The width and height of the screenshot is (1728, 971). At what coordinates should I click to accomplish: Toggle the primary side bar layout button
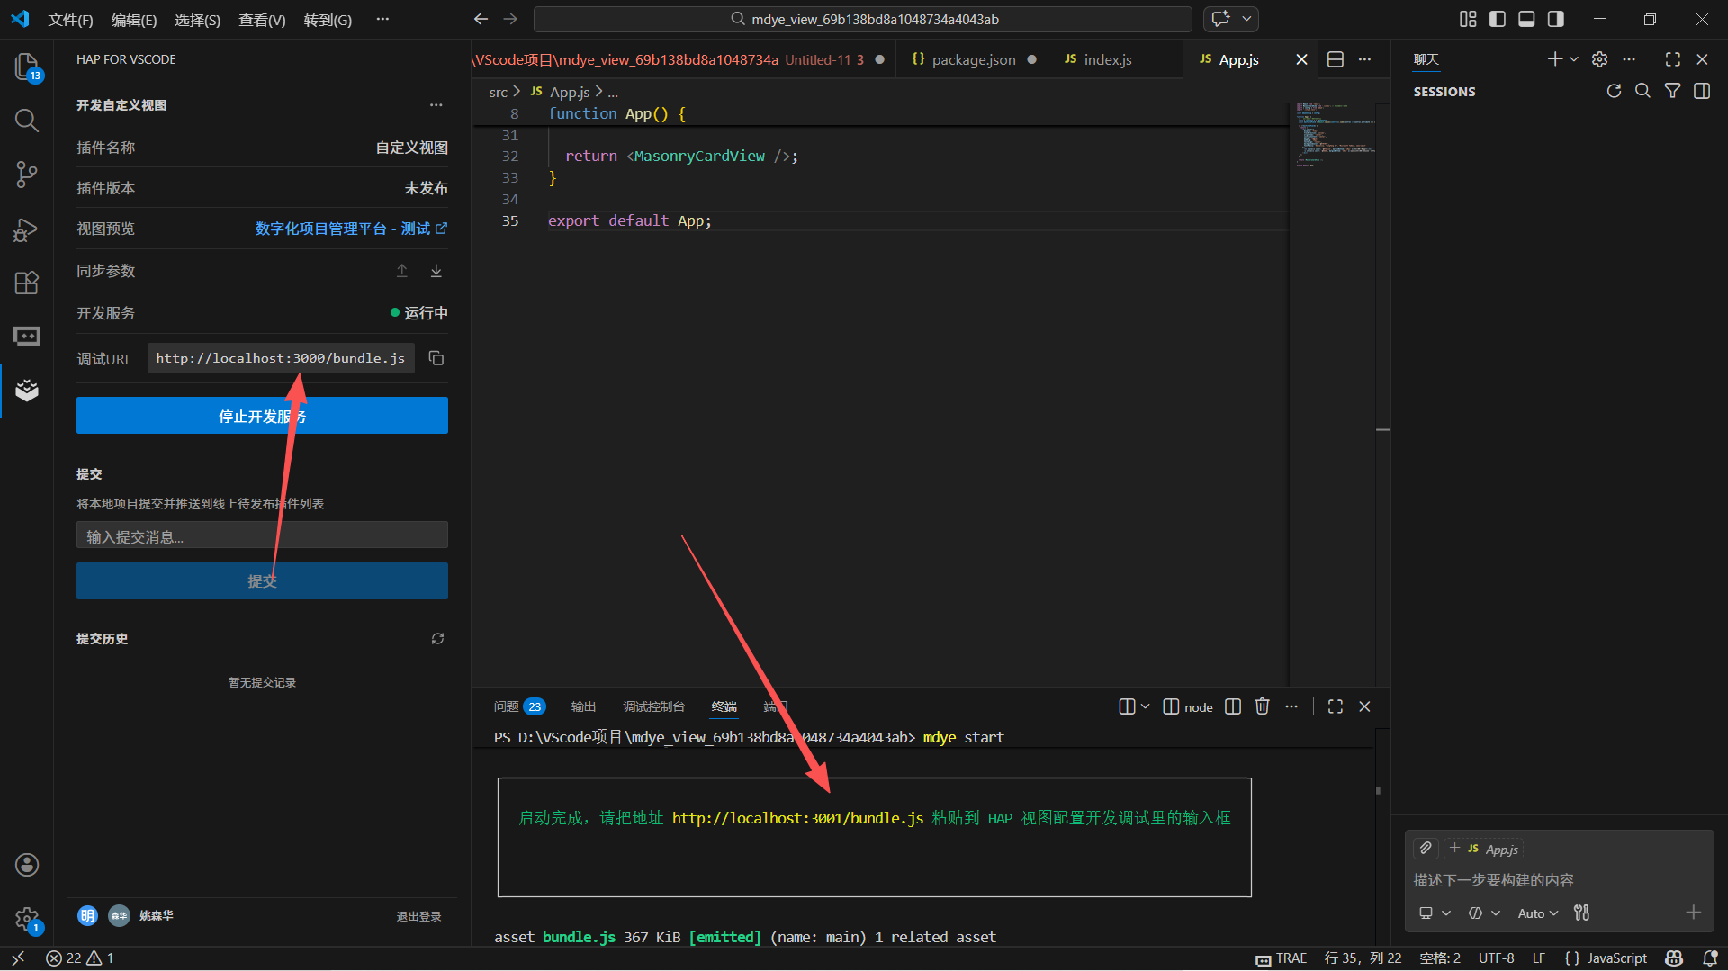tap(1498, 19)
